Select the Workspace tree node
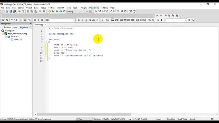 point(9,31)
